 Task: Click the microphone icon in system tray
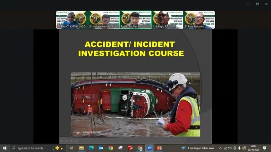(239, 148)
